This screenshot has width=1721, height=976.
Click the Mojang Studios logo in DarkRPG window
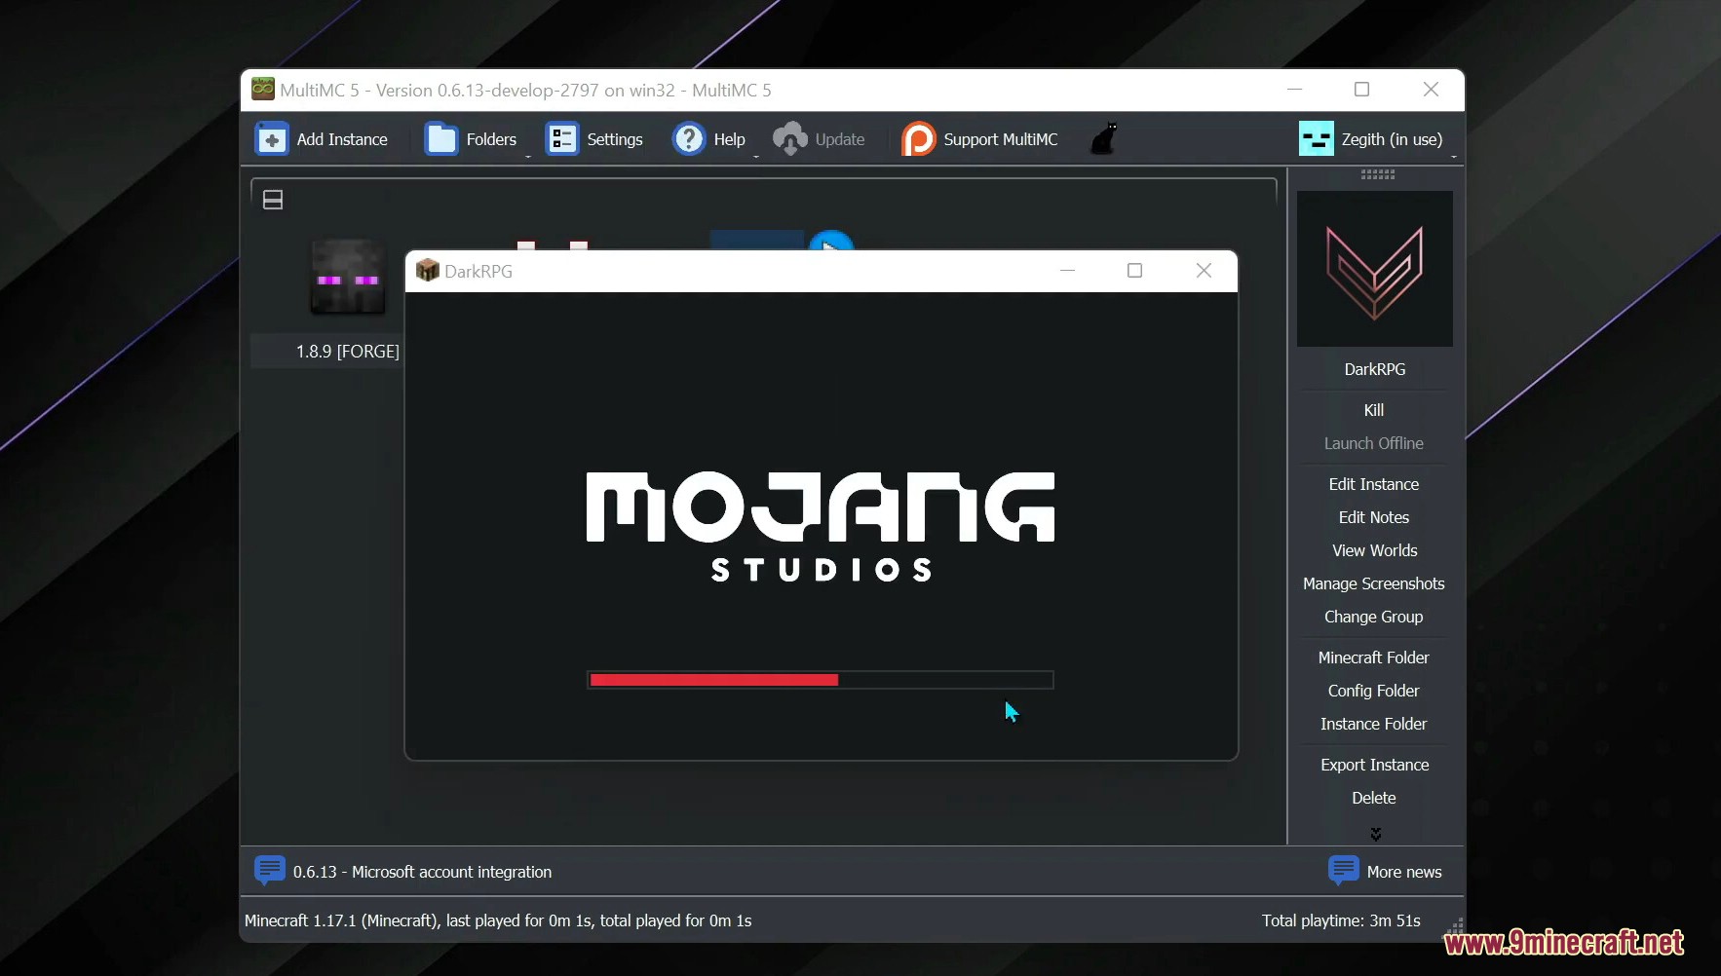click(821, 526)
